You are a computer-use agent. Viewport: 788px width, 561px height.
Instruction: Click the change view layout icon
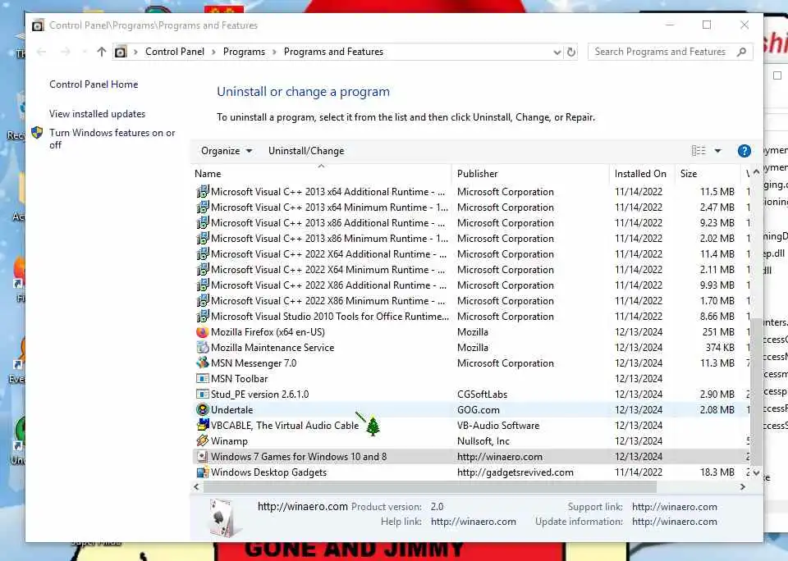tap(699, 151)
